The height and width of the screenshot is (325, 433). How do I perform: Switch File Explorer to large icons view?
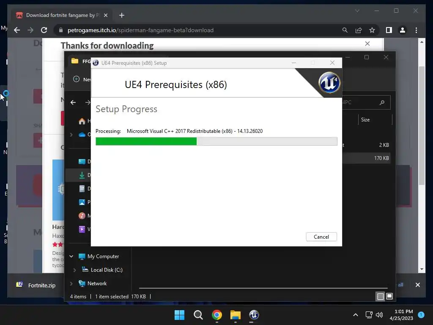[x=389, y=297]
